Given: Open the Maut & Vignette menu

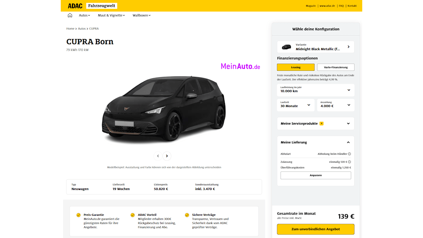Looking at the screenshot, I should 112,15.
